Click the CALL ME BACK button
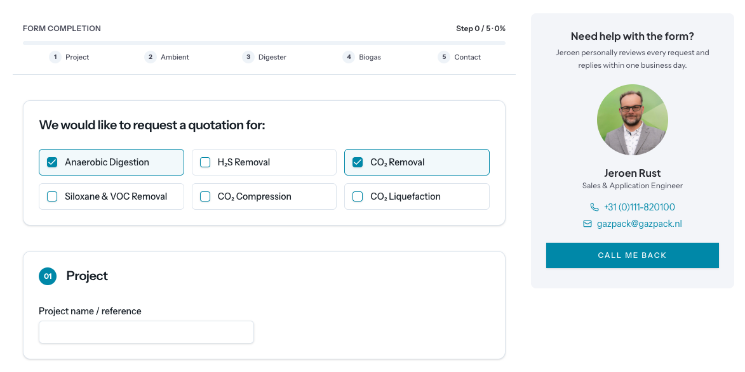 [x=633, y=255]
